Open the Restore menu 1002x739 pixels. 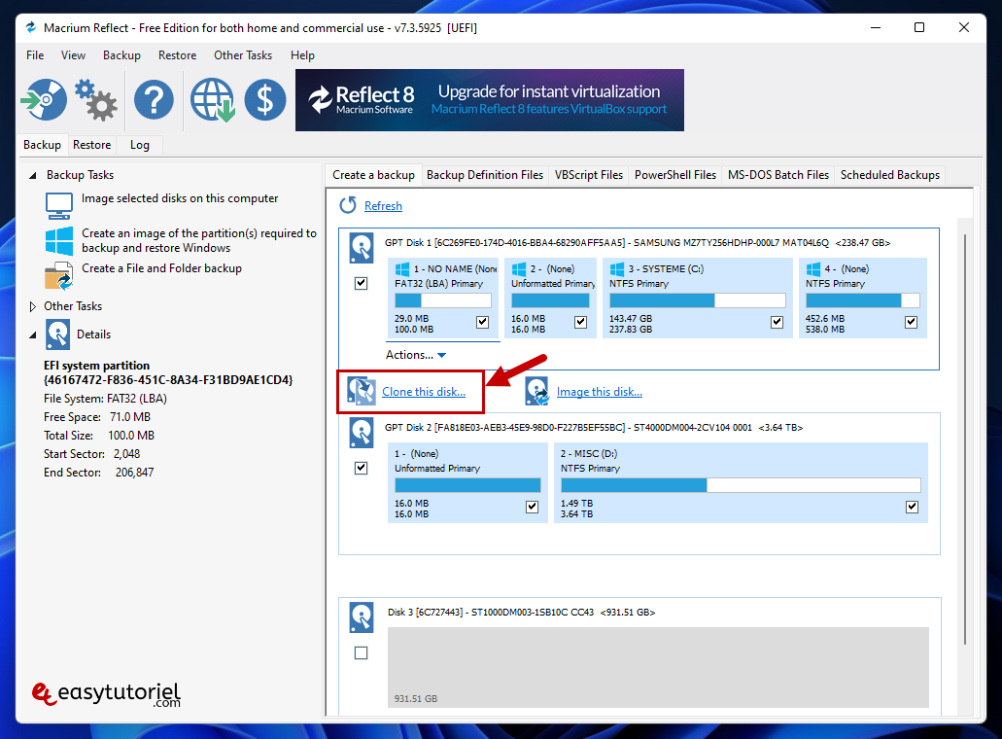177,55
